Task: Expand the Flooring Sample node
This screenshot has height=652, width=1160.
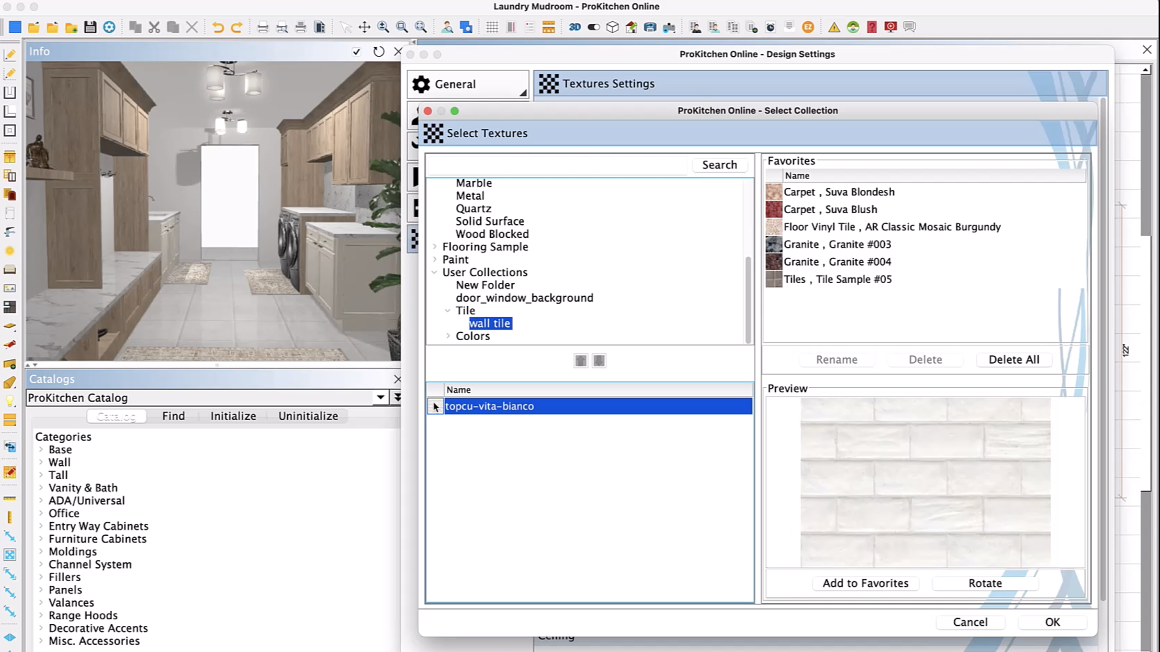Action: pyautogui.click(x=434, y=247)
